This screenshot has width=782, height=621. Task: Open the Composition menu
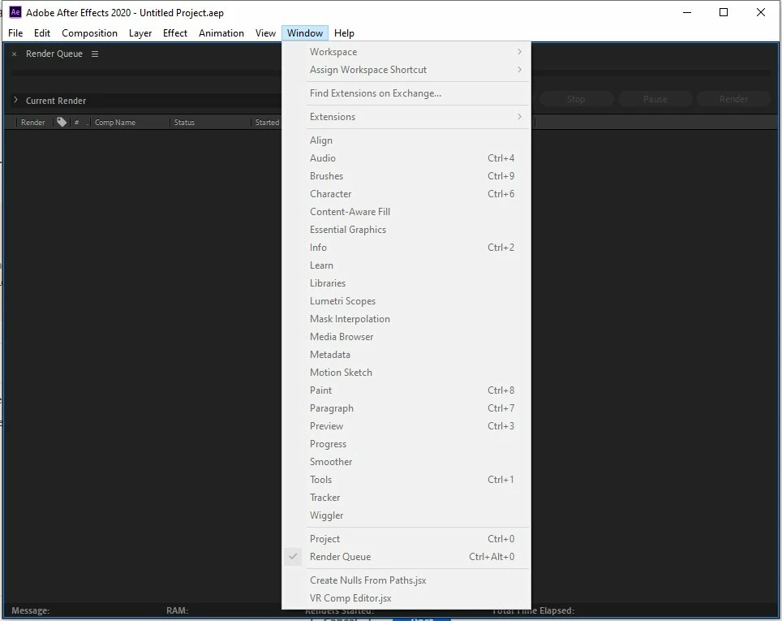click(90, 33)
